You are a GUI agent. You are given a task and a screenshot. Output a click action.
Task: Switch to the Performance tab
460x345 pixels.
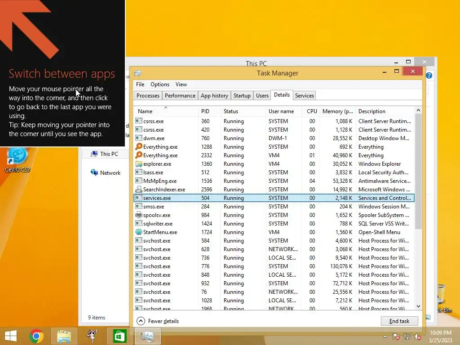(x=180, y=96)
